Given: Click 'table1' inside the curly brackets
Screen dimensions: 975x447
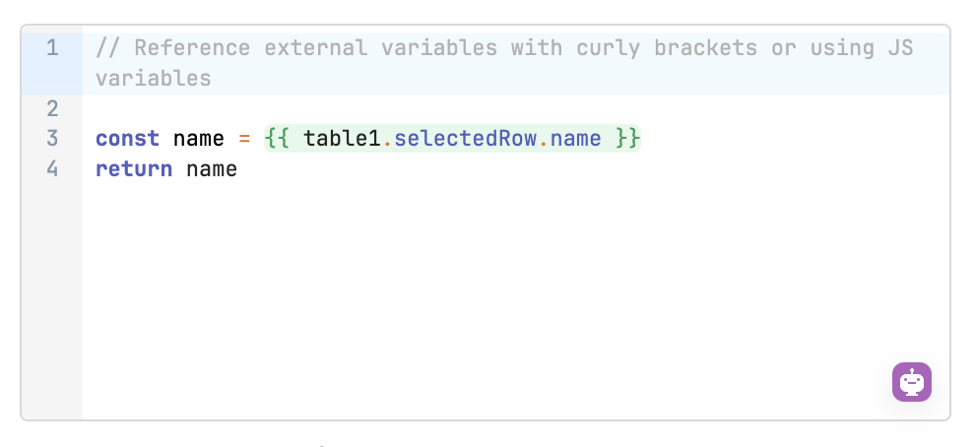Looking at the screenshot, I should click(x=342, y=138).
